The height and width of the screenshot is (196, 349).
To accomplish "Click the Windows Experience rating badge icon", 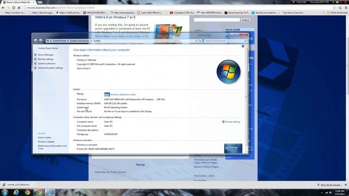I will coord(107,94).
